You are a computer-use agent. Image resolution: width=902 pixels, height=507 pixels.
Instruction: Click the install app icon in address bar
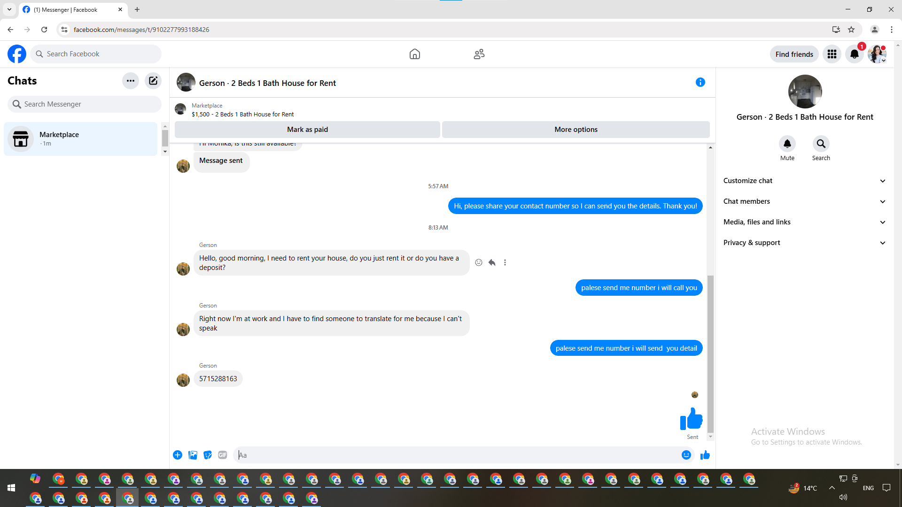(x=836, y=30)
